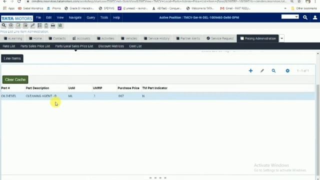Click the circular target icon in the toolbar

pos(11,25)
